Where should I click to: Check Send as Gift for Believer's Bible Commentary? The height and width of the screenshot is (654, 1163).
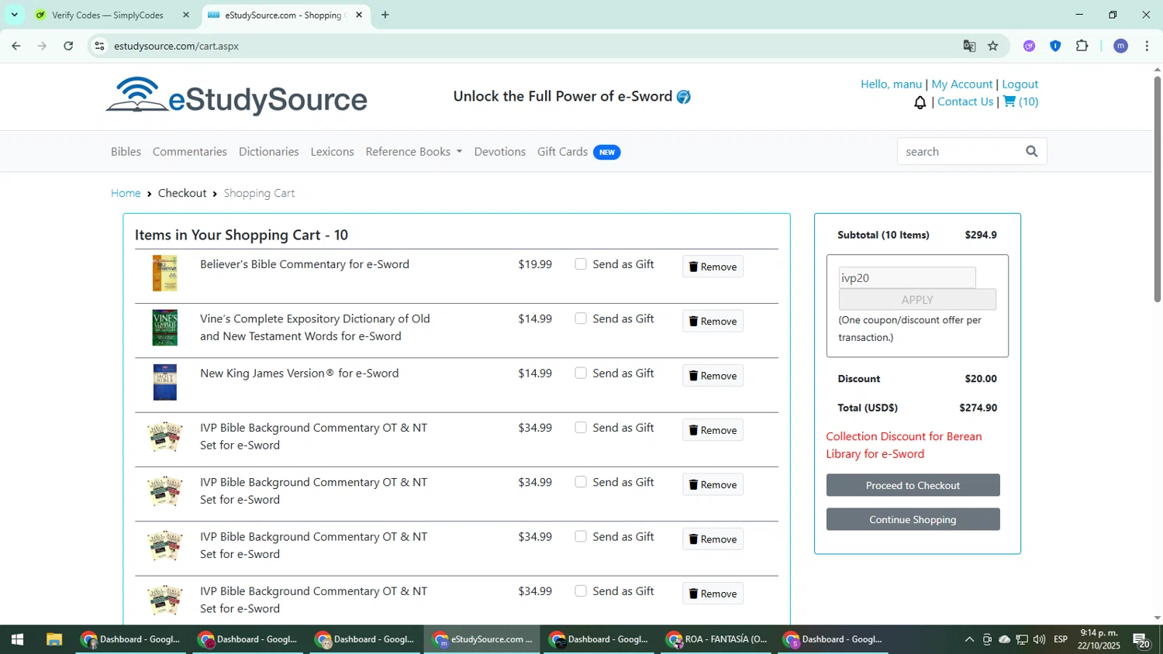coord(580,264)
